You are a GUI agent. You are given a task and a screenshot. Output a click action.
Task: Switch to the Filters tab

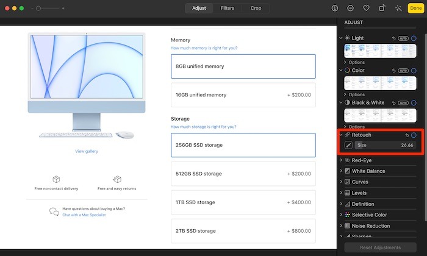click(x=228, y=9)
